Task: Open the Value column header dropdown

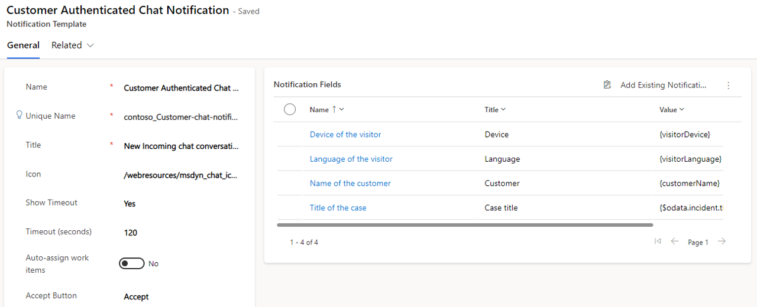Action: pos(672,109)
